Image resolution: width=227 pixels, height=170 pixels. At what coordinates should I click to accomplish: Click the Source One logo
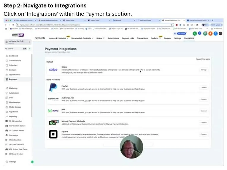pyautogui.click(x=18, y=35)
